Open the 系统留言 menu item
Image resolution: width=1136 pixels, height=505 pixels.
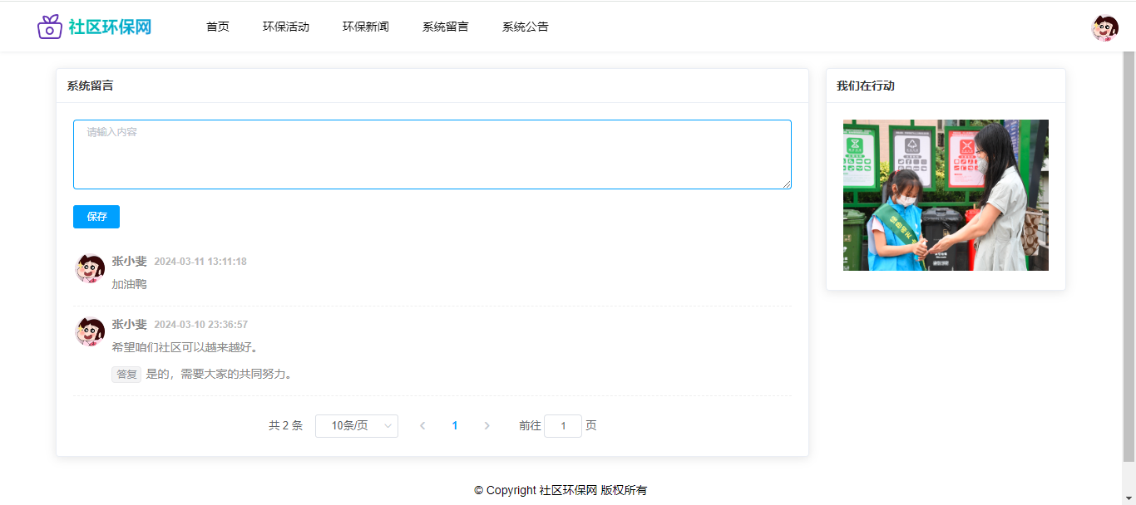pyautogui.click(x=446, y=27)
